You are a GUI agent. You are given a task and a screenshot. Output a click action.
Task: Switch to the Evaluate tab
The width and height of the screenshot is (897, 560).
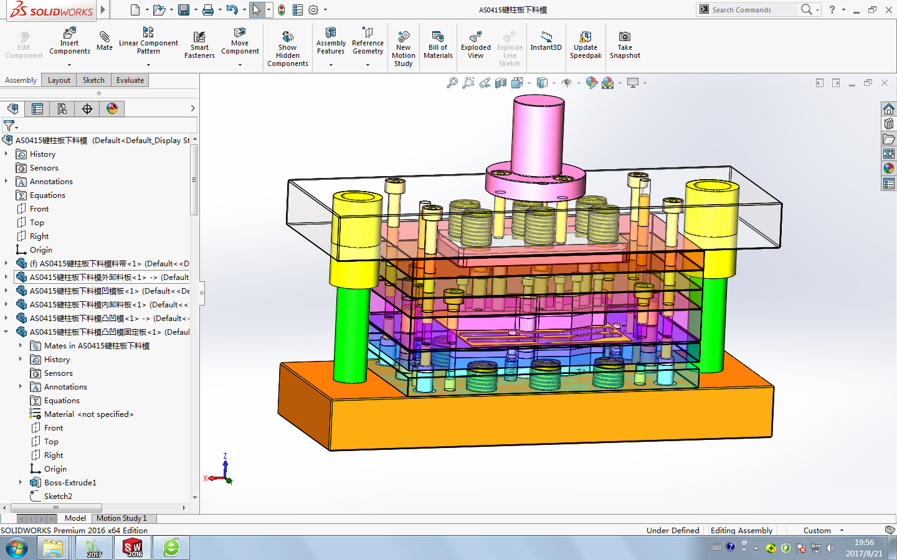pos(130,80)
